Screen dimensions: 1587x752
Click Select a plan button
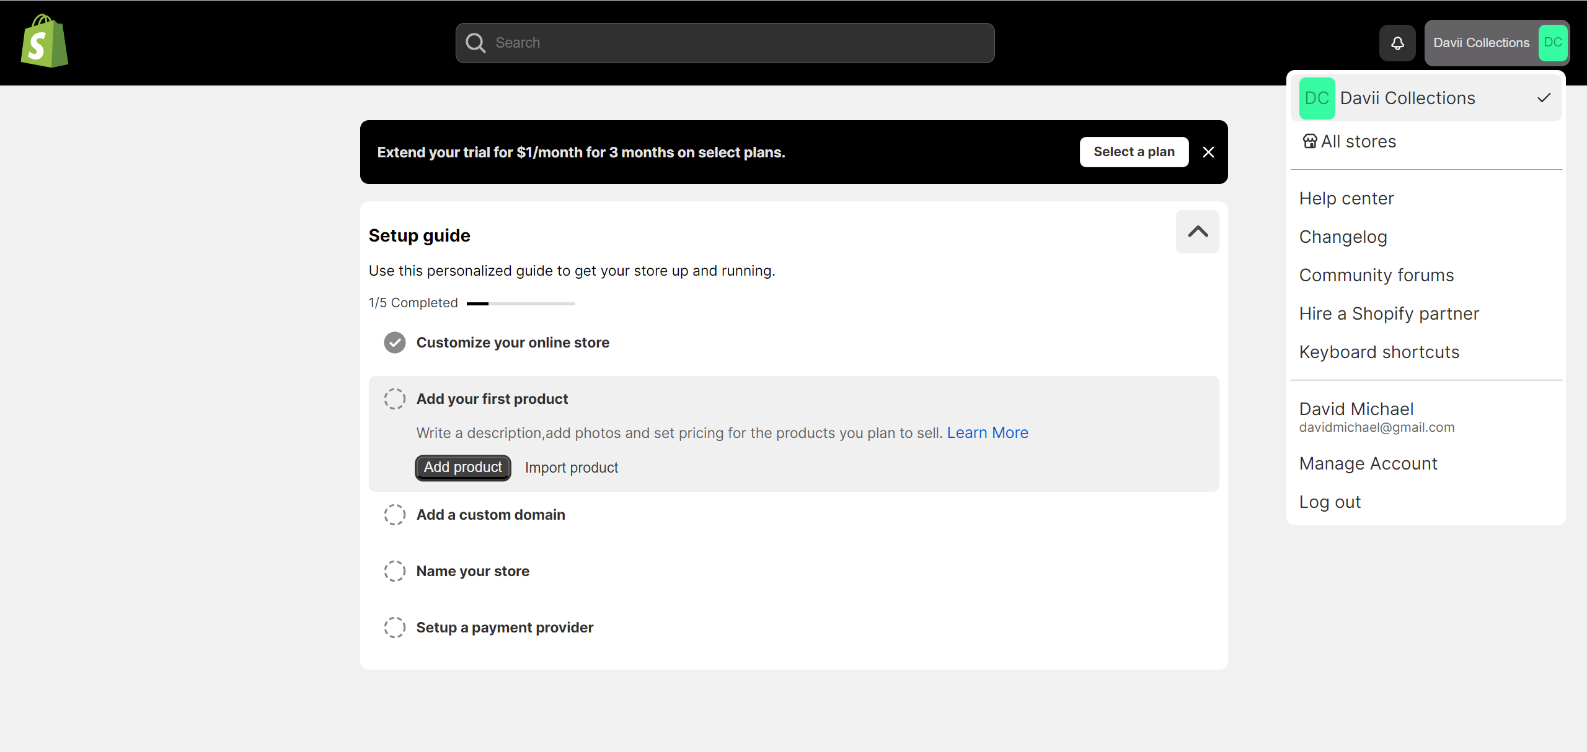1134,152
